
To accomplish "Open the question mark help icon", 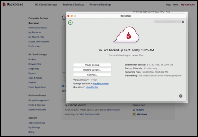I will (181, 96).
